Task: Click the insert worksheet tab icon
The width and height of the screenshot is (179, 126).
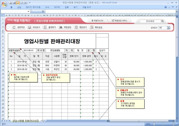Action: click(43, 121)
